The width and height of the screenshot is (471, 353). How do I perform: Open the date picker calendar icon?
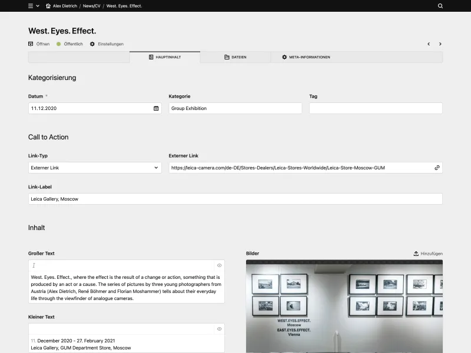pyautogui.click(x=155, y=108)
